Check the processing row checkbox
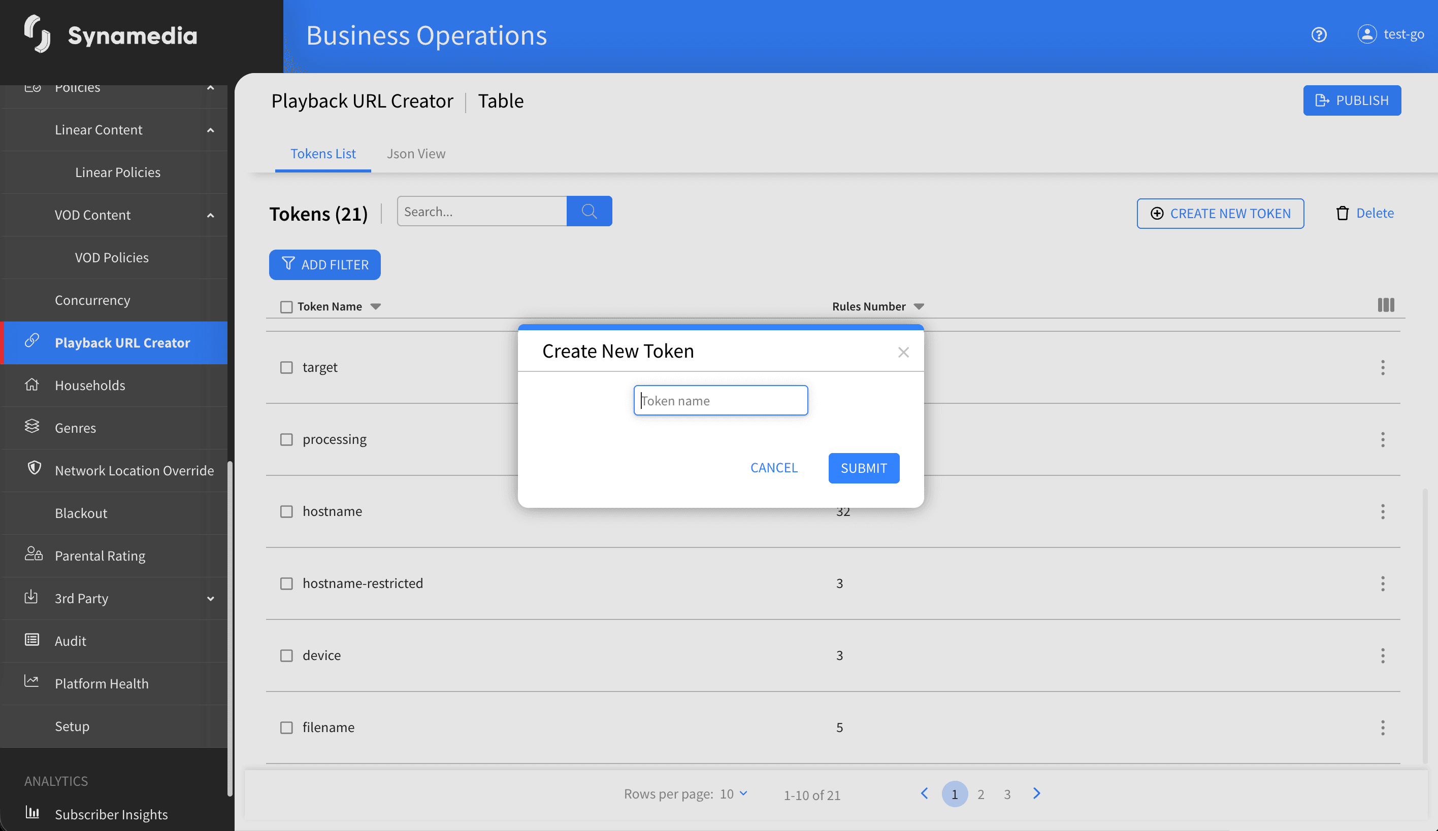Viewport: 1438px width, 831px height. click(x=286, y=439)
